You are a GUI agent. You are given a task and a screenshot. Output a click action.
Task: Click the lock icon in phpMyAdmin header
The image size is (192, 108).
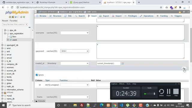click(180, 12)
